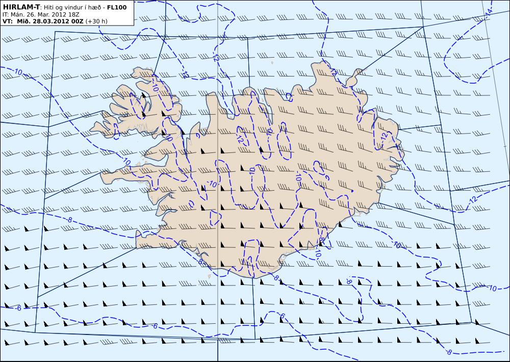
Task: Click the "HIRLAM-T" model title text
Action: [21, 7]
